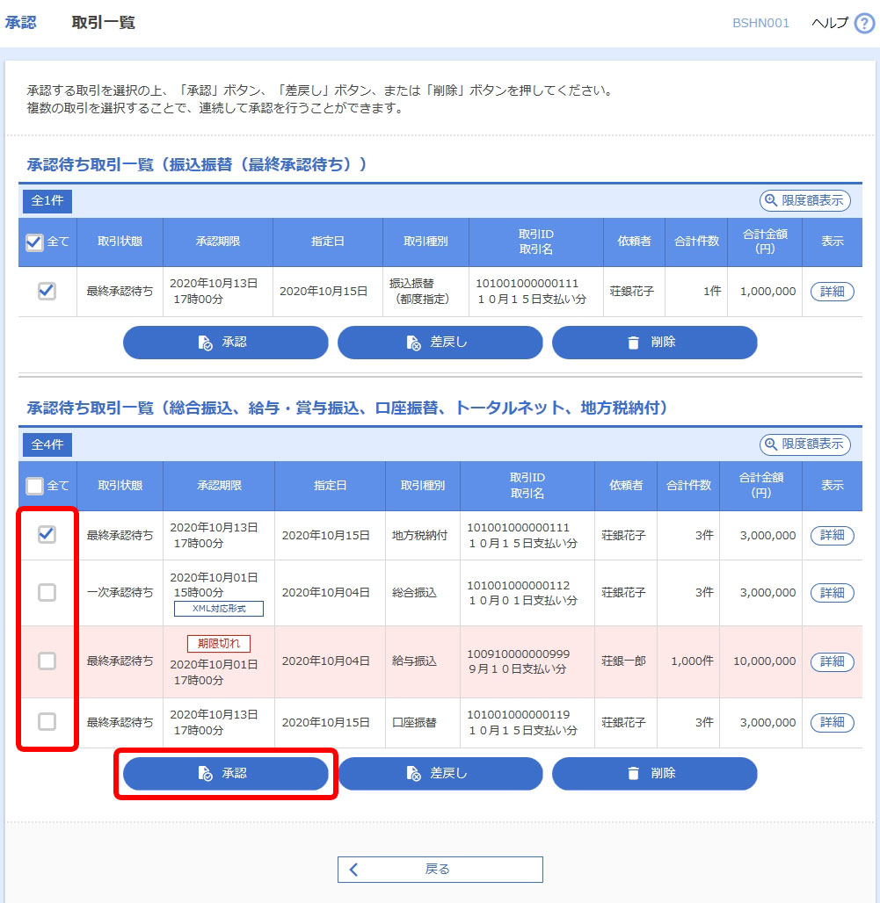The image size is (880, 903).
Task: Approve the selected transfer (振込振替) transaction
Action: click(x=225, y=343)
